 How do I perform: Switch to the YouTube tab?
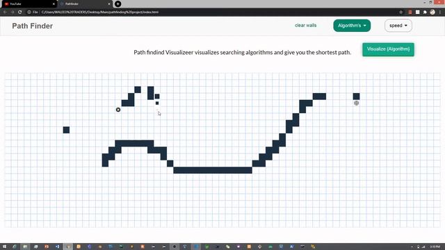(29, 4)
